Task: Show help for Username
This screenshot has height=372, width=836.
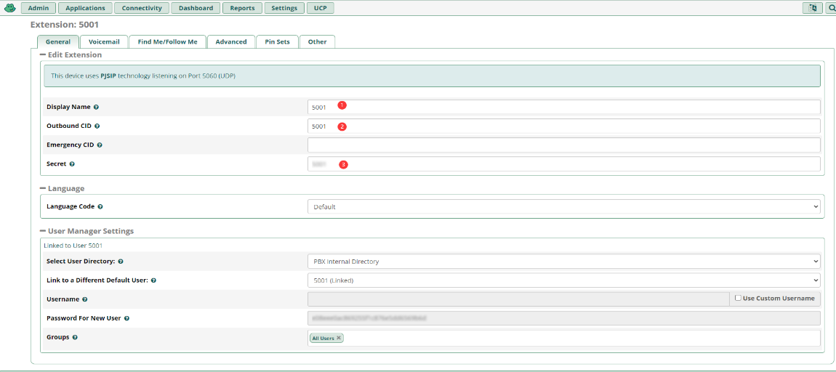Action: (85, 299)
